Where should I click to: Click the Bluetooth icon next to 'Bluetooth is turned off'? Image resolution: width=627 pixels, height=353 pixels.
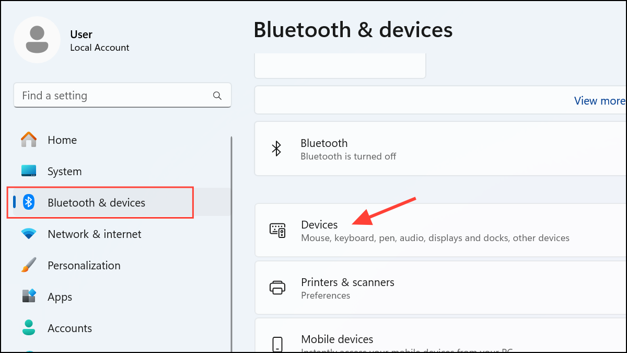[x=277, y=149]
